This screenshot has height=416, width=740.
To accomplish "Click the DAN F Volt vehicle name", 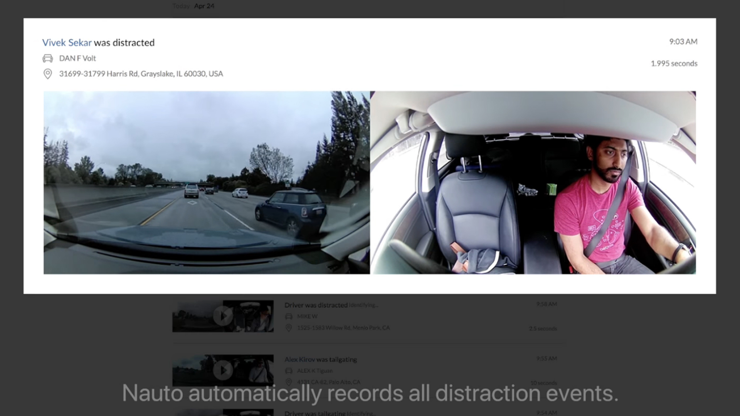I will tap(77, 59).
